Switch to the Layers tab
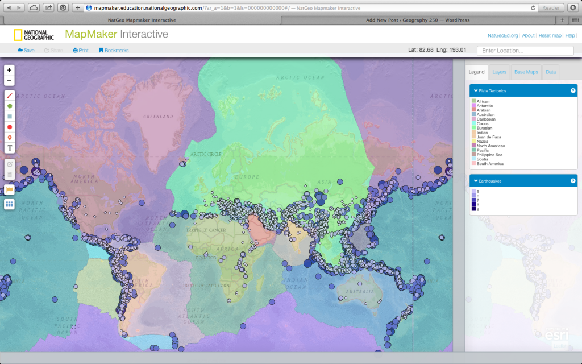This screenshot has width=582, height=364. pyautogui.click(x=499, y=72)
